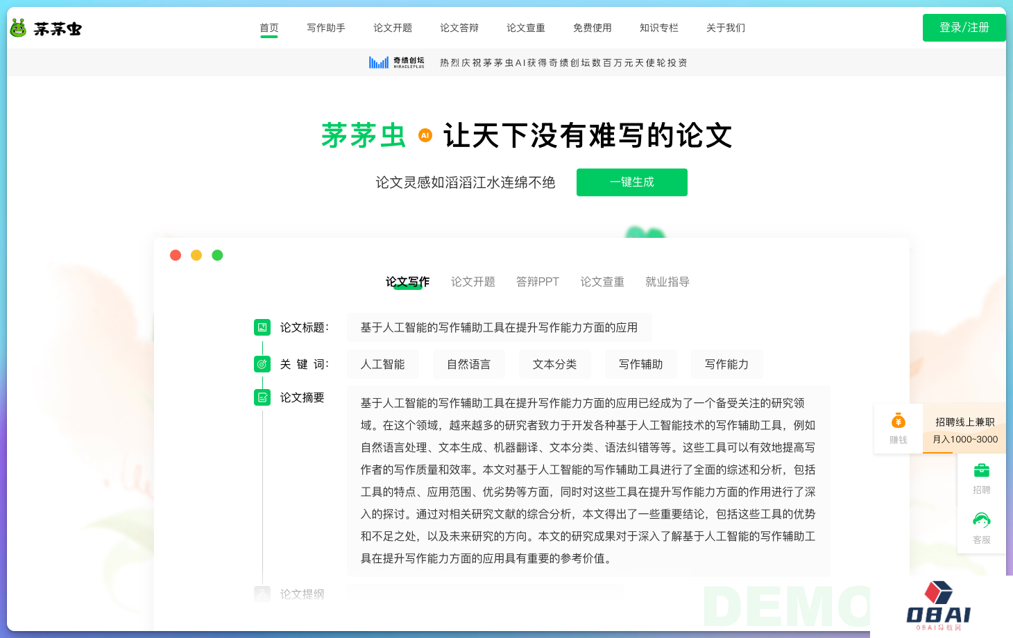Click the OBAI logo at bottom right
The height and width of the screenshot is (638, 1013).
939,605
